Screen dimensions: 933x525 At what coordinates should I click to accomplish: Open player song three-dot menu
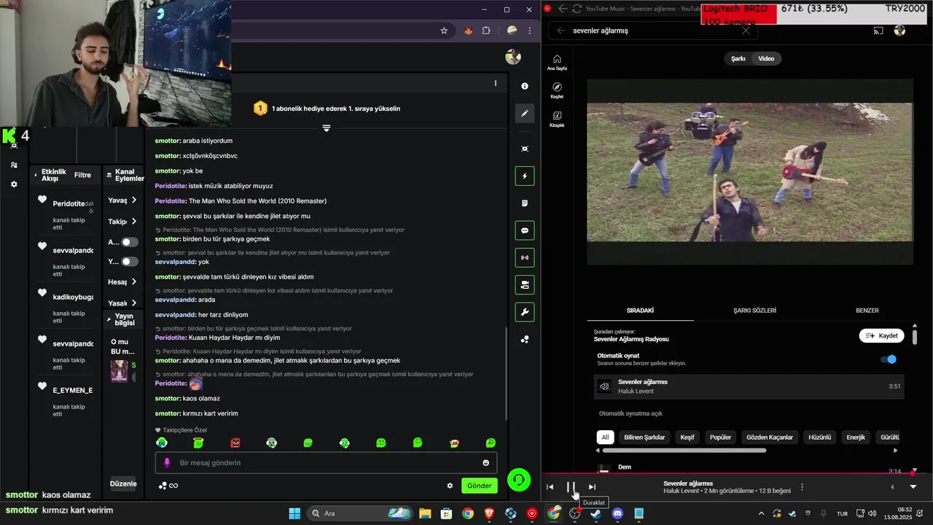pyautogui.click(x=802, y=487)
